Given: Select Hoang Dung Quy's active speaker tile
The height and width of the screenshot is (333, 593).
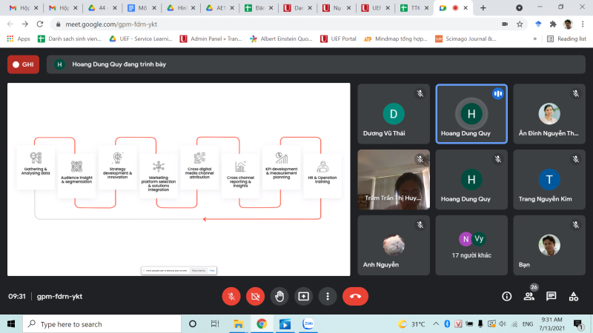Looking at the screenshot, I should click(471, 113).
